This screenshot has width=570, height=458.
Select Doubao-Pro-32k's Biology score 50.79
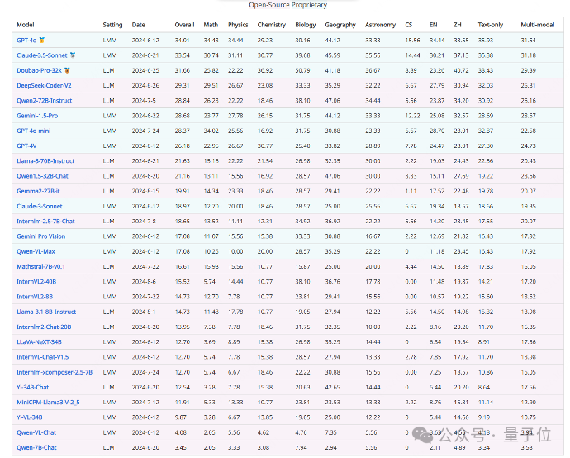point(302,70)
